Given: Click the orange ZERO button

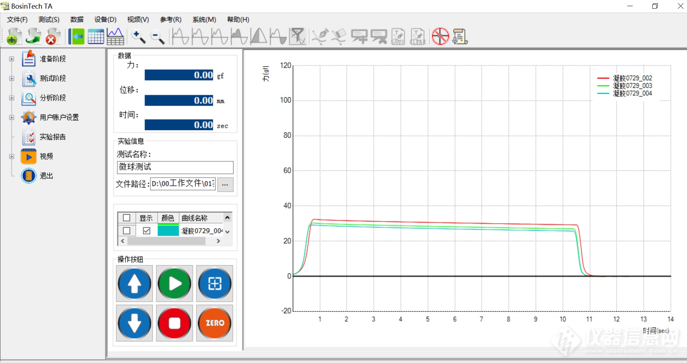Looking at the screenshot, I should tap(215, 323).
